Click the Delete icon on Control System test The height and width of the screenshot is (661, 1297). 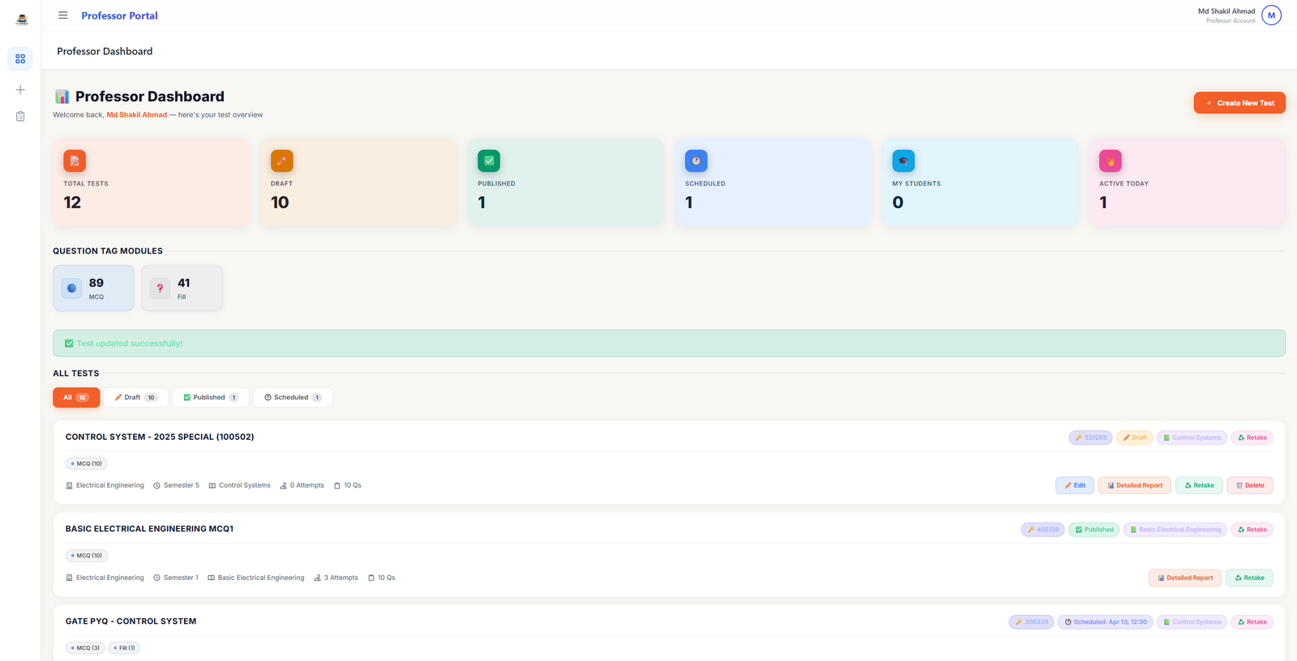pos(1249,484)
